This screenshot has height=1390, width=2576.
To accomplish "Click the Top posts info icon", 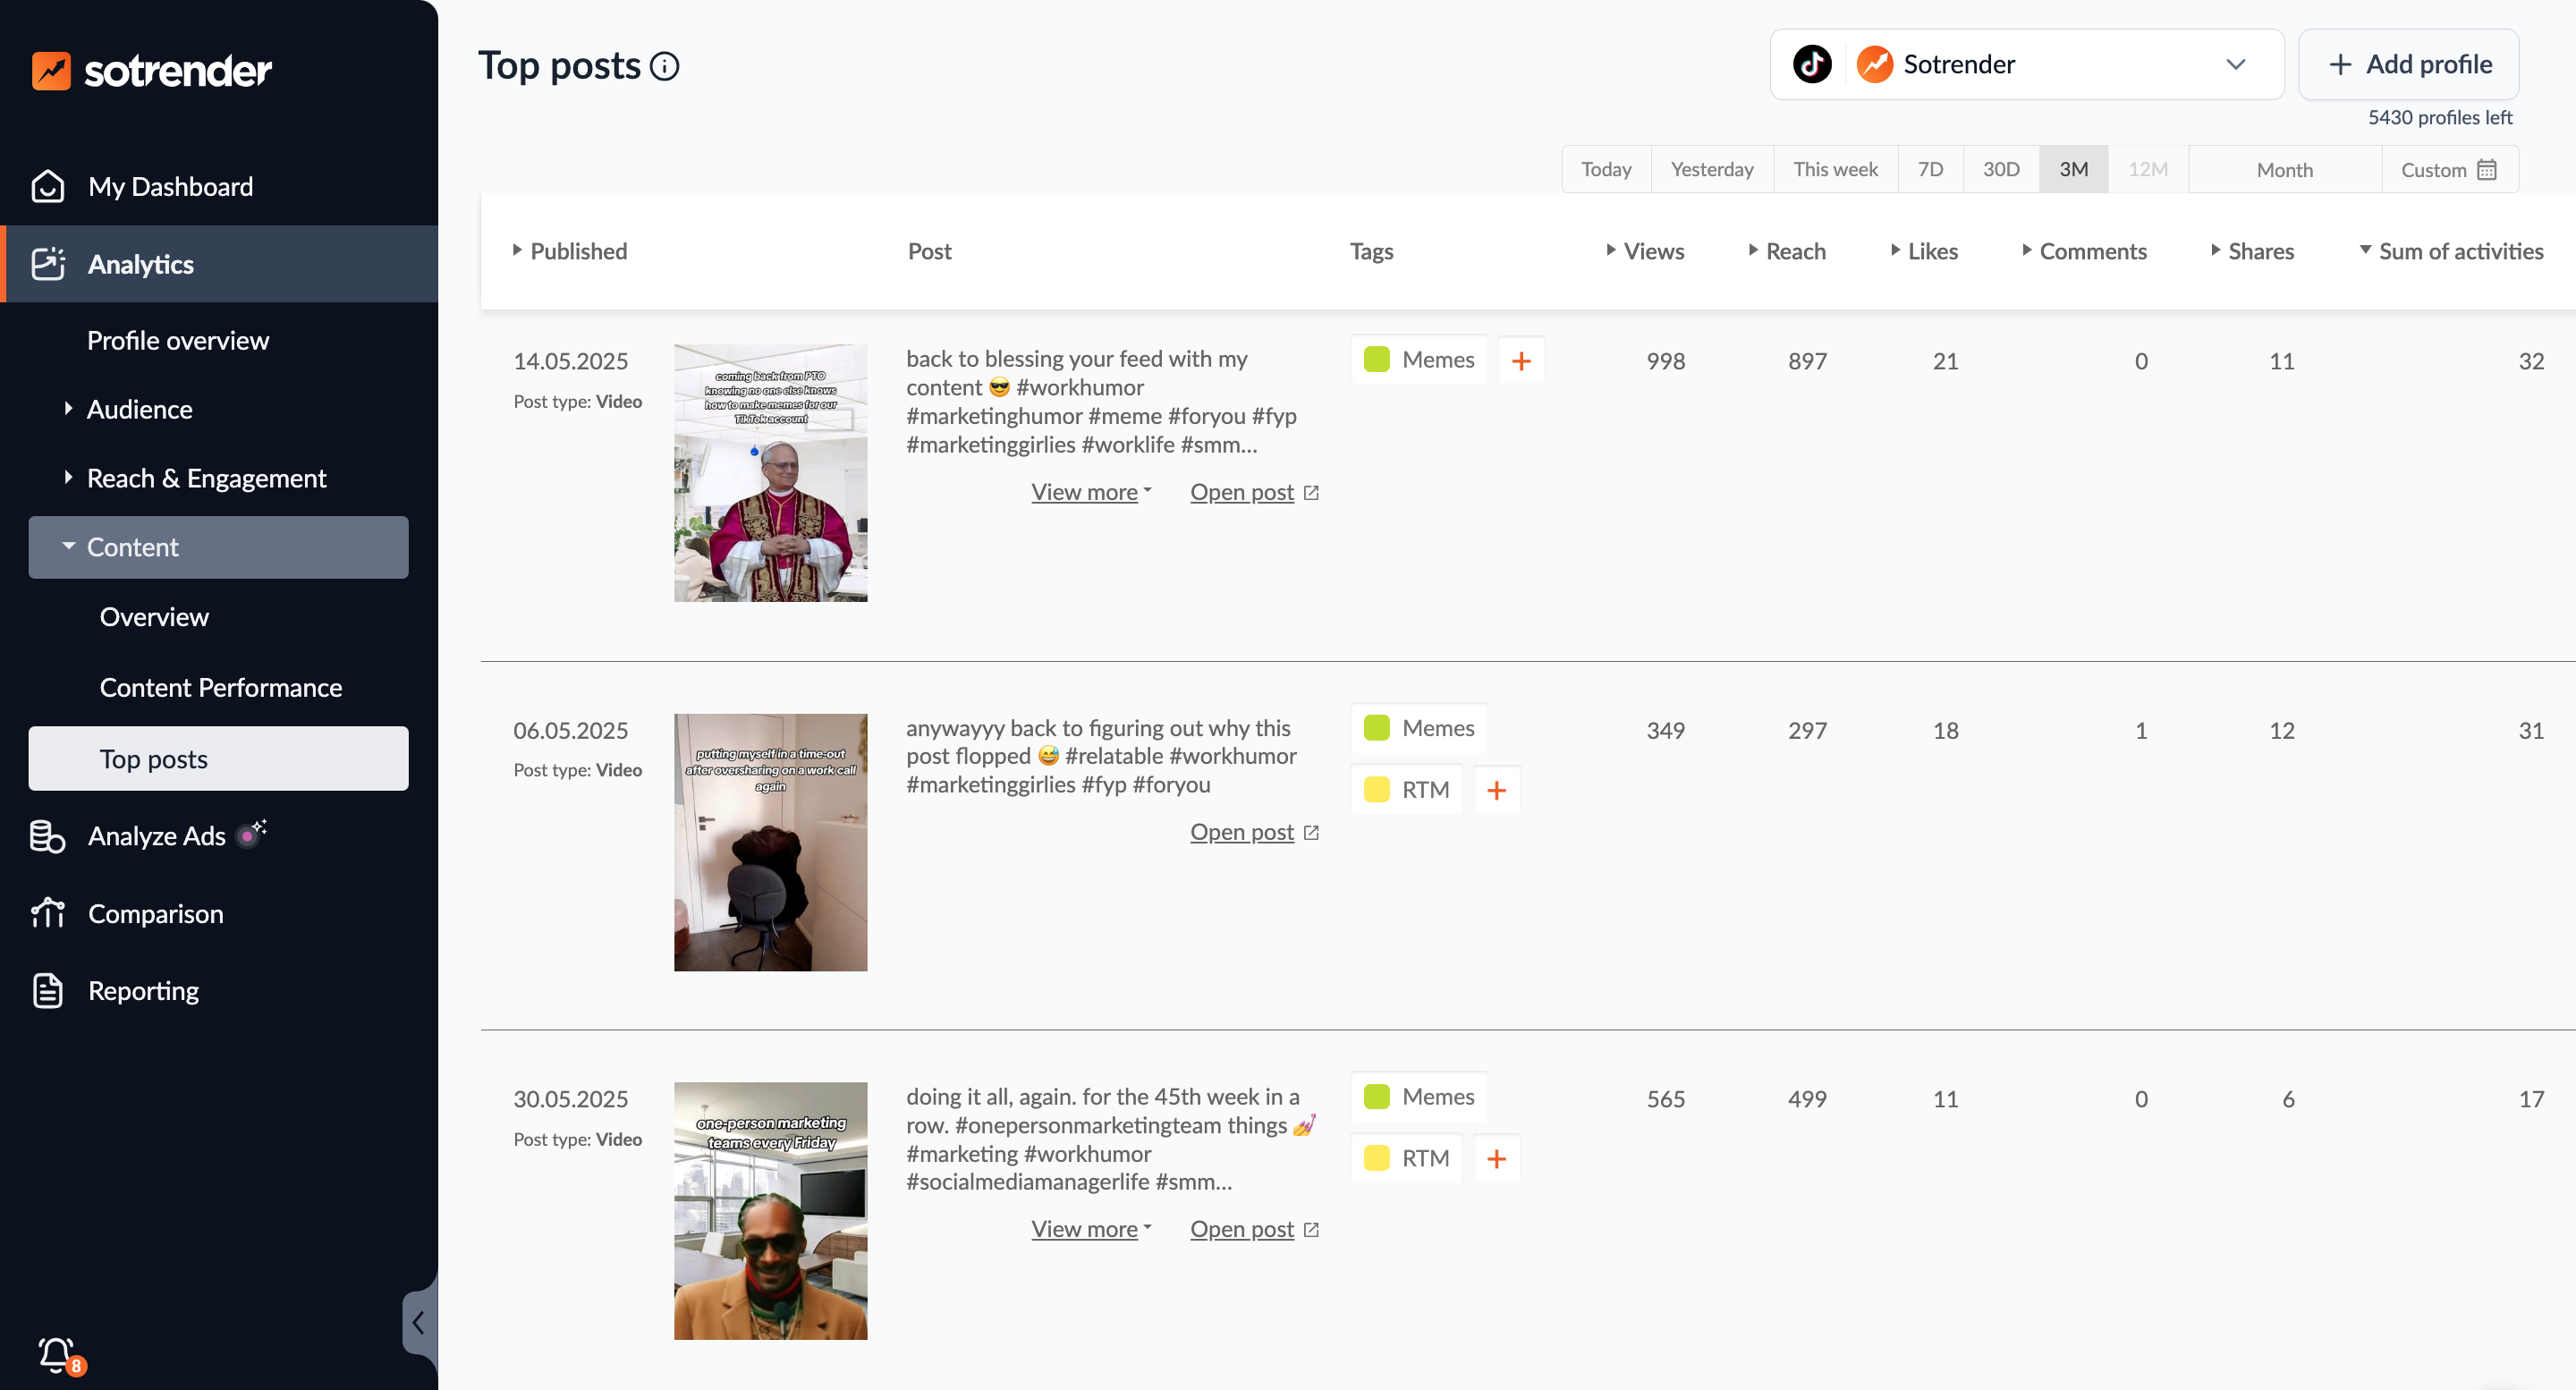I will click(665, 66).
